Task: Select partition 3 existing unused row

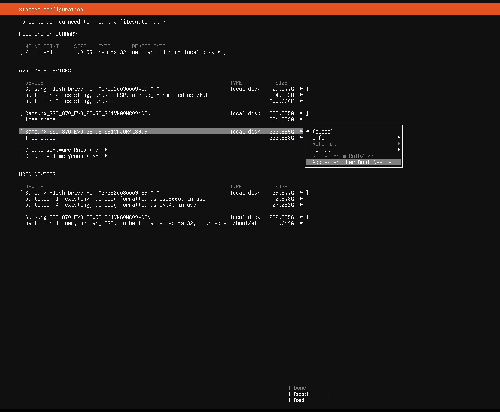Action: (164, 101)
